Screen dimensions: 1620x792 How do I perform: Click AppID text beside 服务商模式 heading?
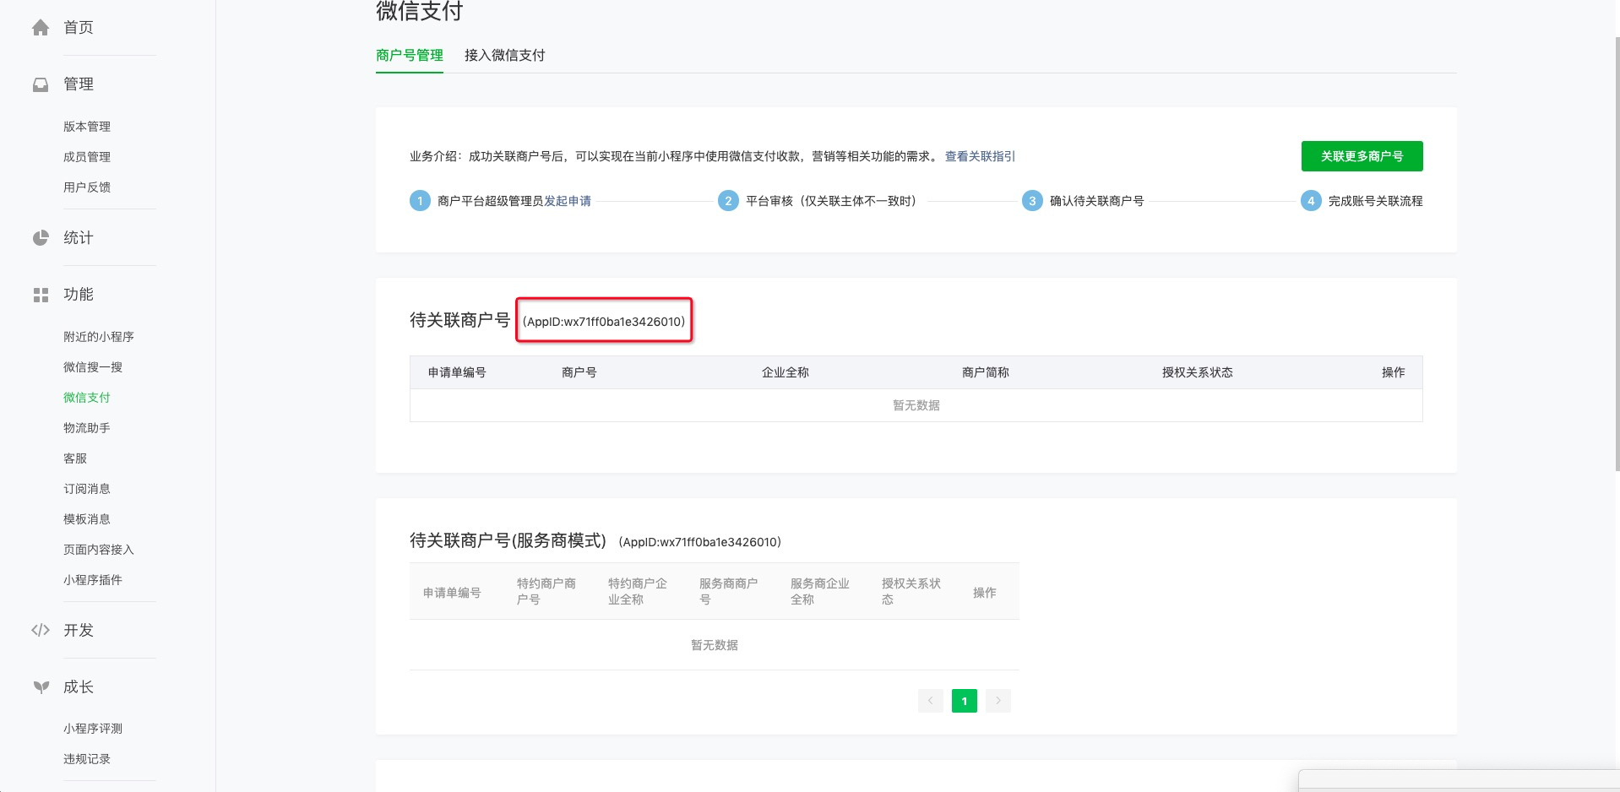(x=700, y=542)
